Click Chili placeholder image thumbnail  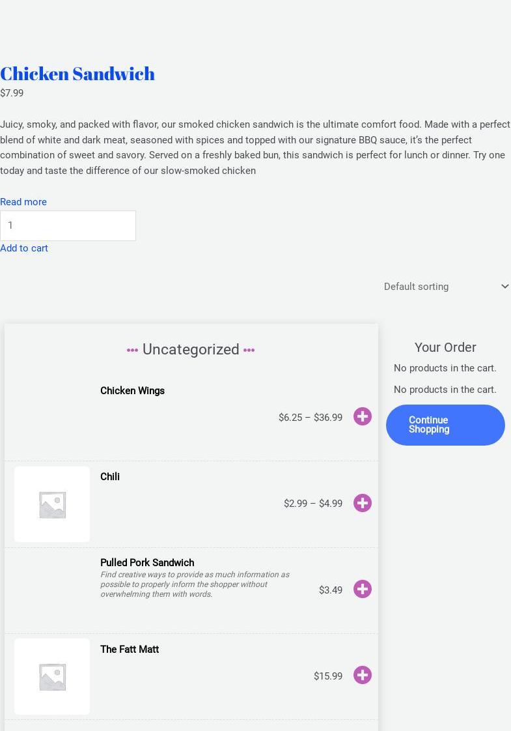pyautogui.click(x=52, y=504)
